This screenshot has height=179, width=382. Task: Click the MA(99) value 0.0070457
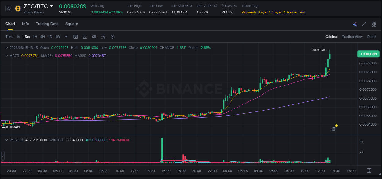tap(97, 56)
